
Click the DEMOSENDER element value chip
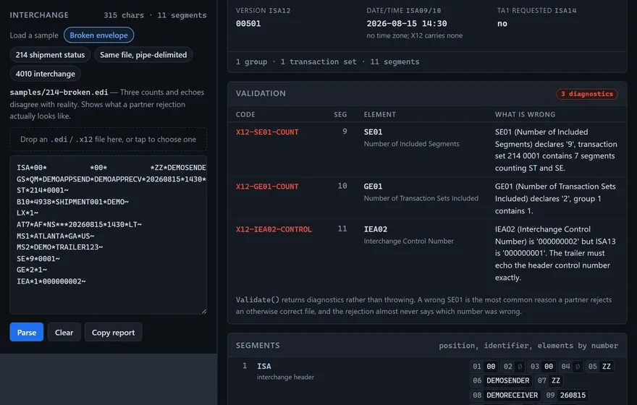tap(508, 380)
